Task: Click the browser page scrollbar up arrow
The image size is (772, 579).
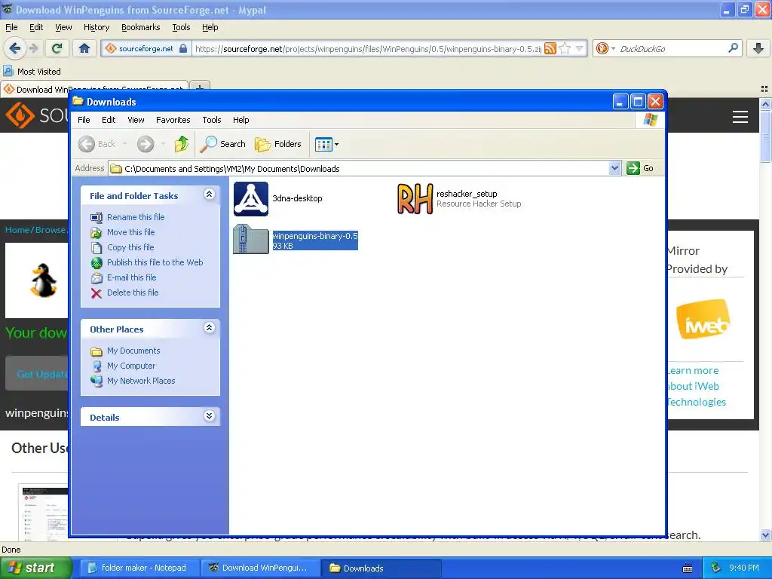Action: tap(765, 104)
